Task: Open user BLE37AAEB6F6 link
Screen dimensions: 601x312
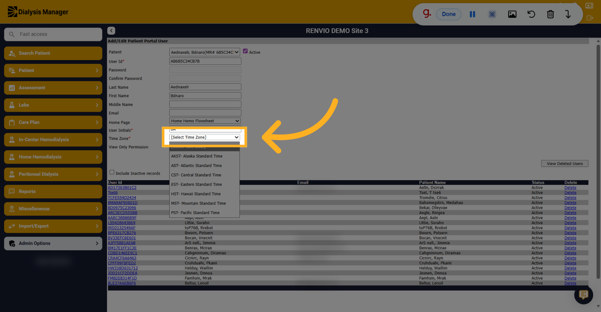Action: (x=122, y=283)
